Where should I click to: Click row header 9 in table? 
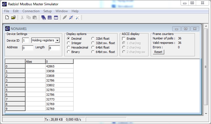[x=15, y=109]
